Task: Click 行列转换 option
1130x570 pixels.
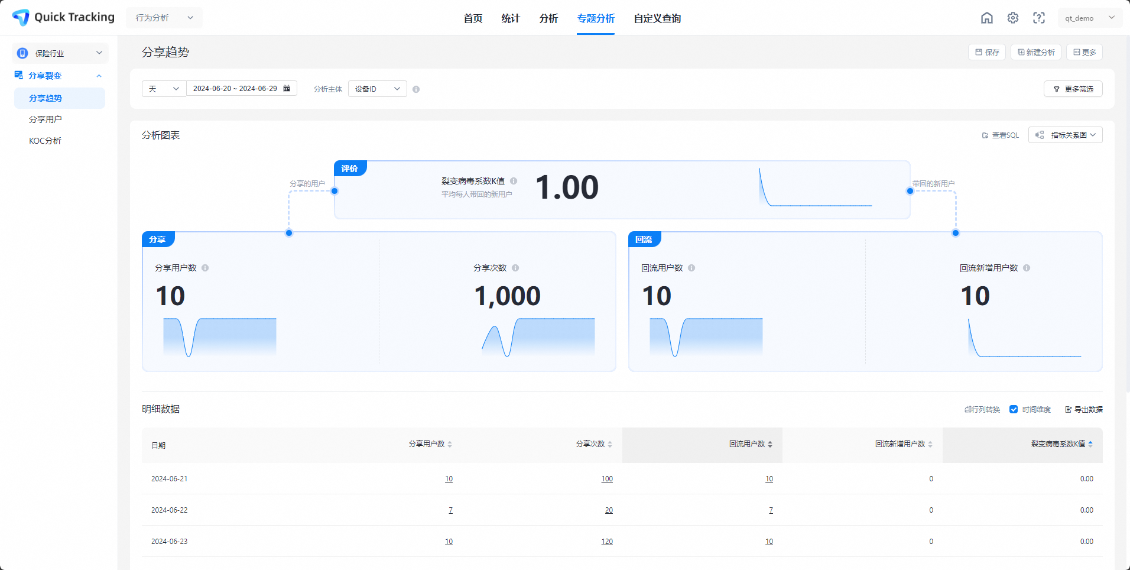Action: [982, 409]
